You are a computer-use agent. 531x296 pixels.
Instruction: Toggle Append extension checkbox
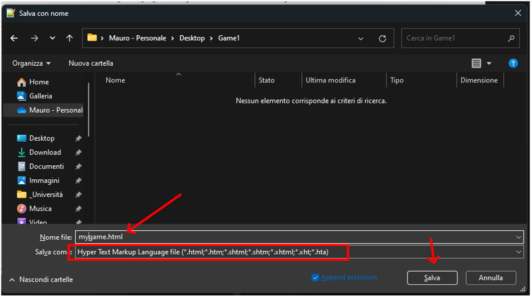pyautogui.click(x=315, y=277)
